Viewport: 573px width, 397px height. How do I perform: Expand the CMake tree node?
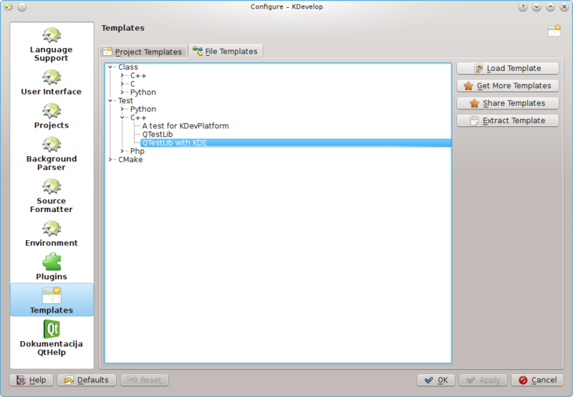[110, 159]
